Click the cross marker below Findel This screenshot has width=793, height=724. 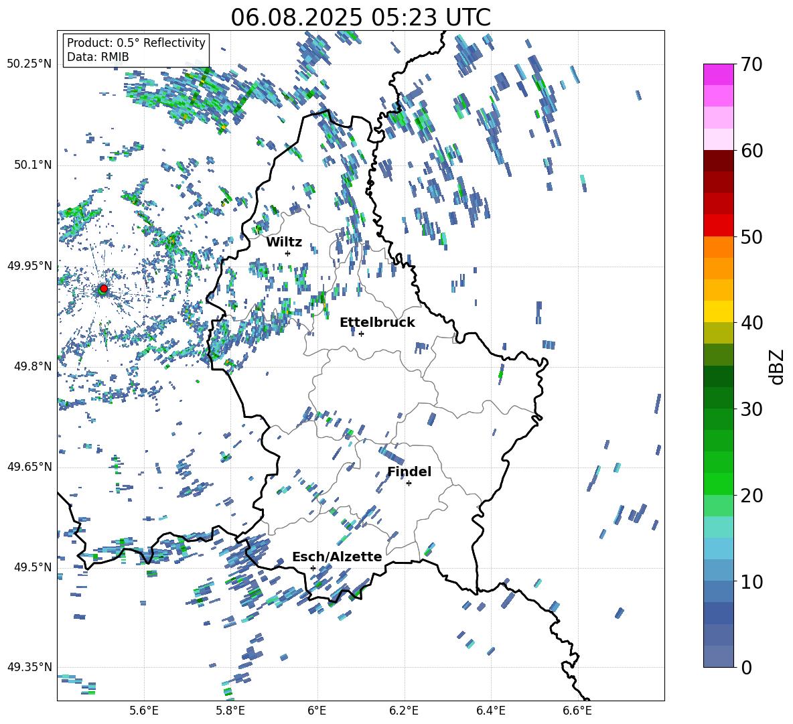point(409,484)
